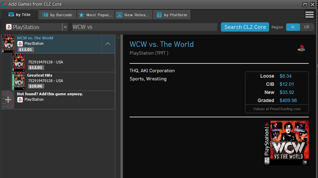Switch to the by Platform tab
Screen dimensions: 318x178
pos(172,15)
